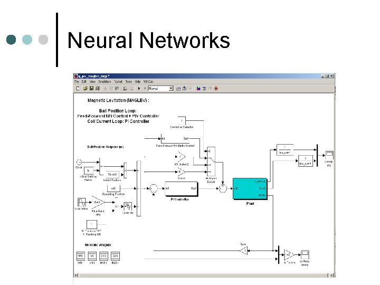Select the B2S1 weights block
The height and width of the screenshot is (285, 380).
[x=115, y=256]
